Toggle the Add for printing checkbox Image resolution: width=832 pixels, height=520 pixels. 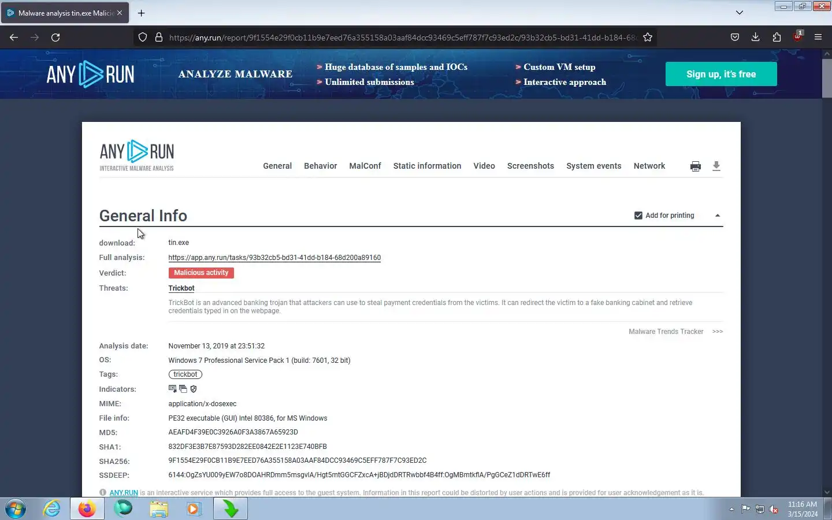point(638,216)
